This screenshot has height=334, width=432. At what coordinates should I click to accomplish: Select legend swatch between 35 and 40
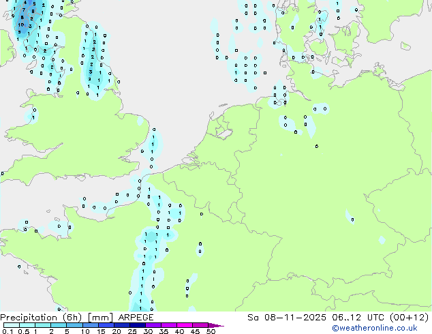click(168, 325)
